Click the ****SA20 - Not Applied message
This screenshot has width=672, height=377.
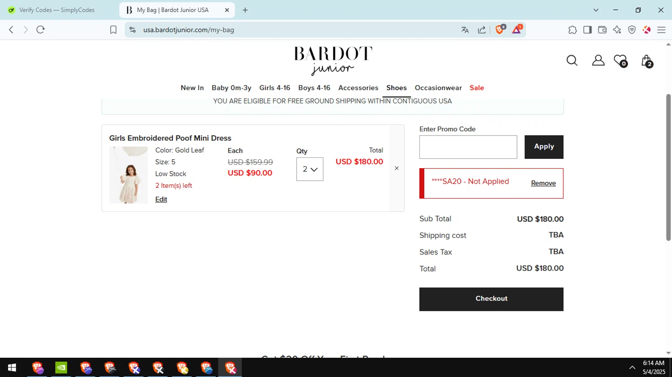point(470,181)
